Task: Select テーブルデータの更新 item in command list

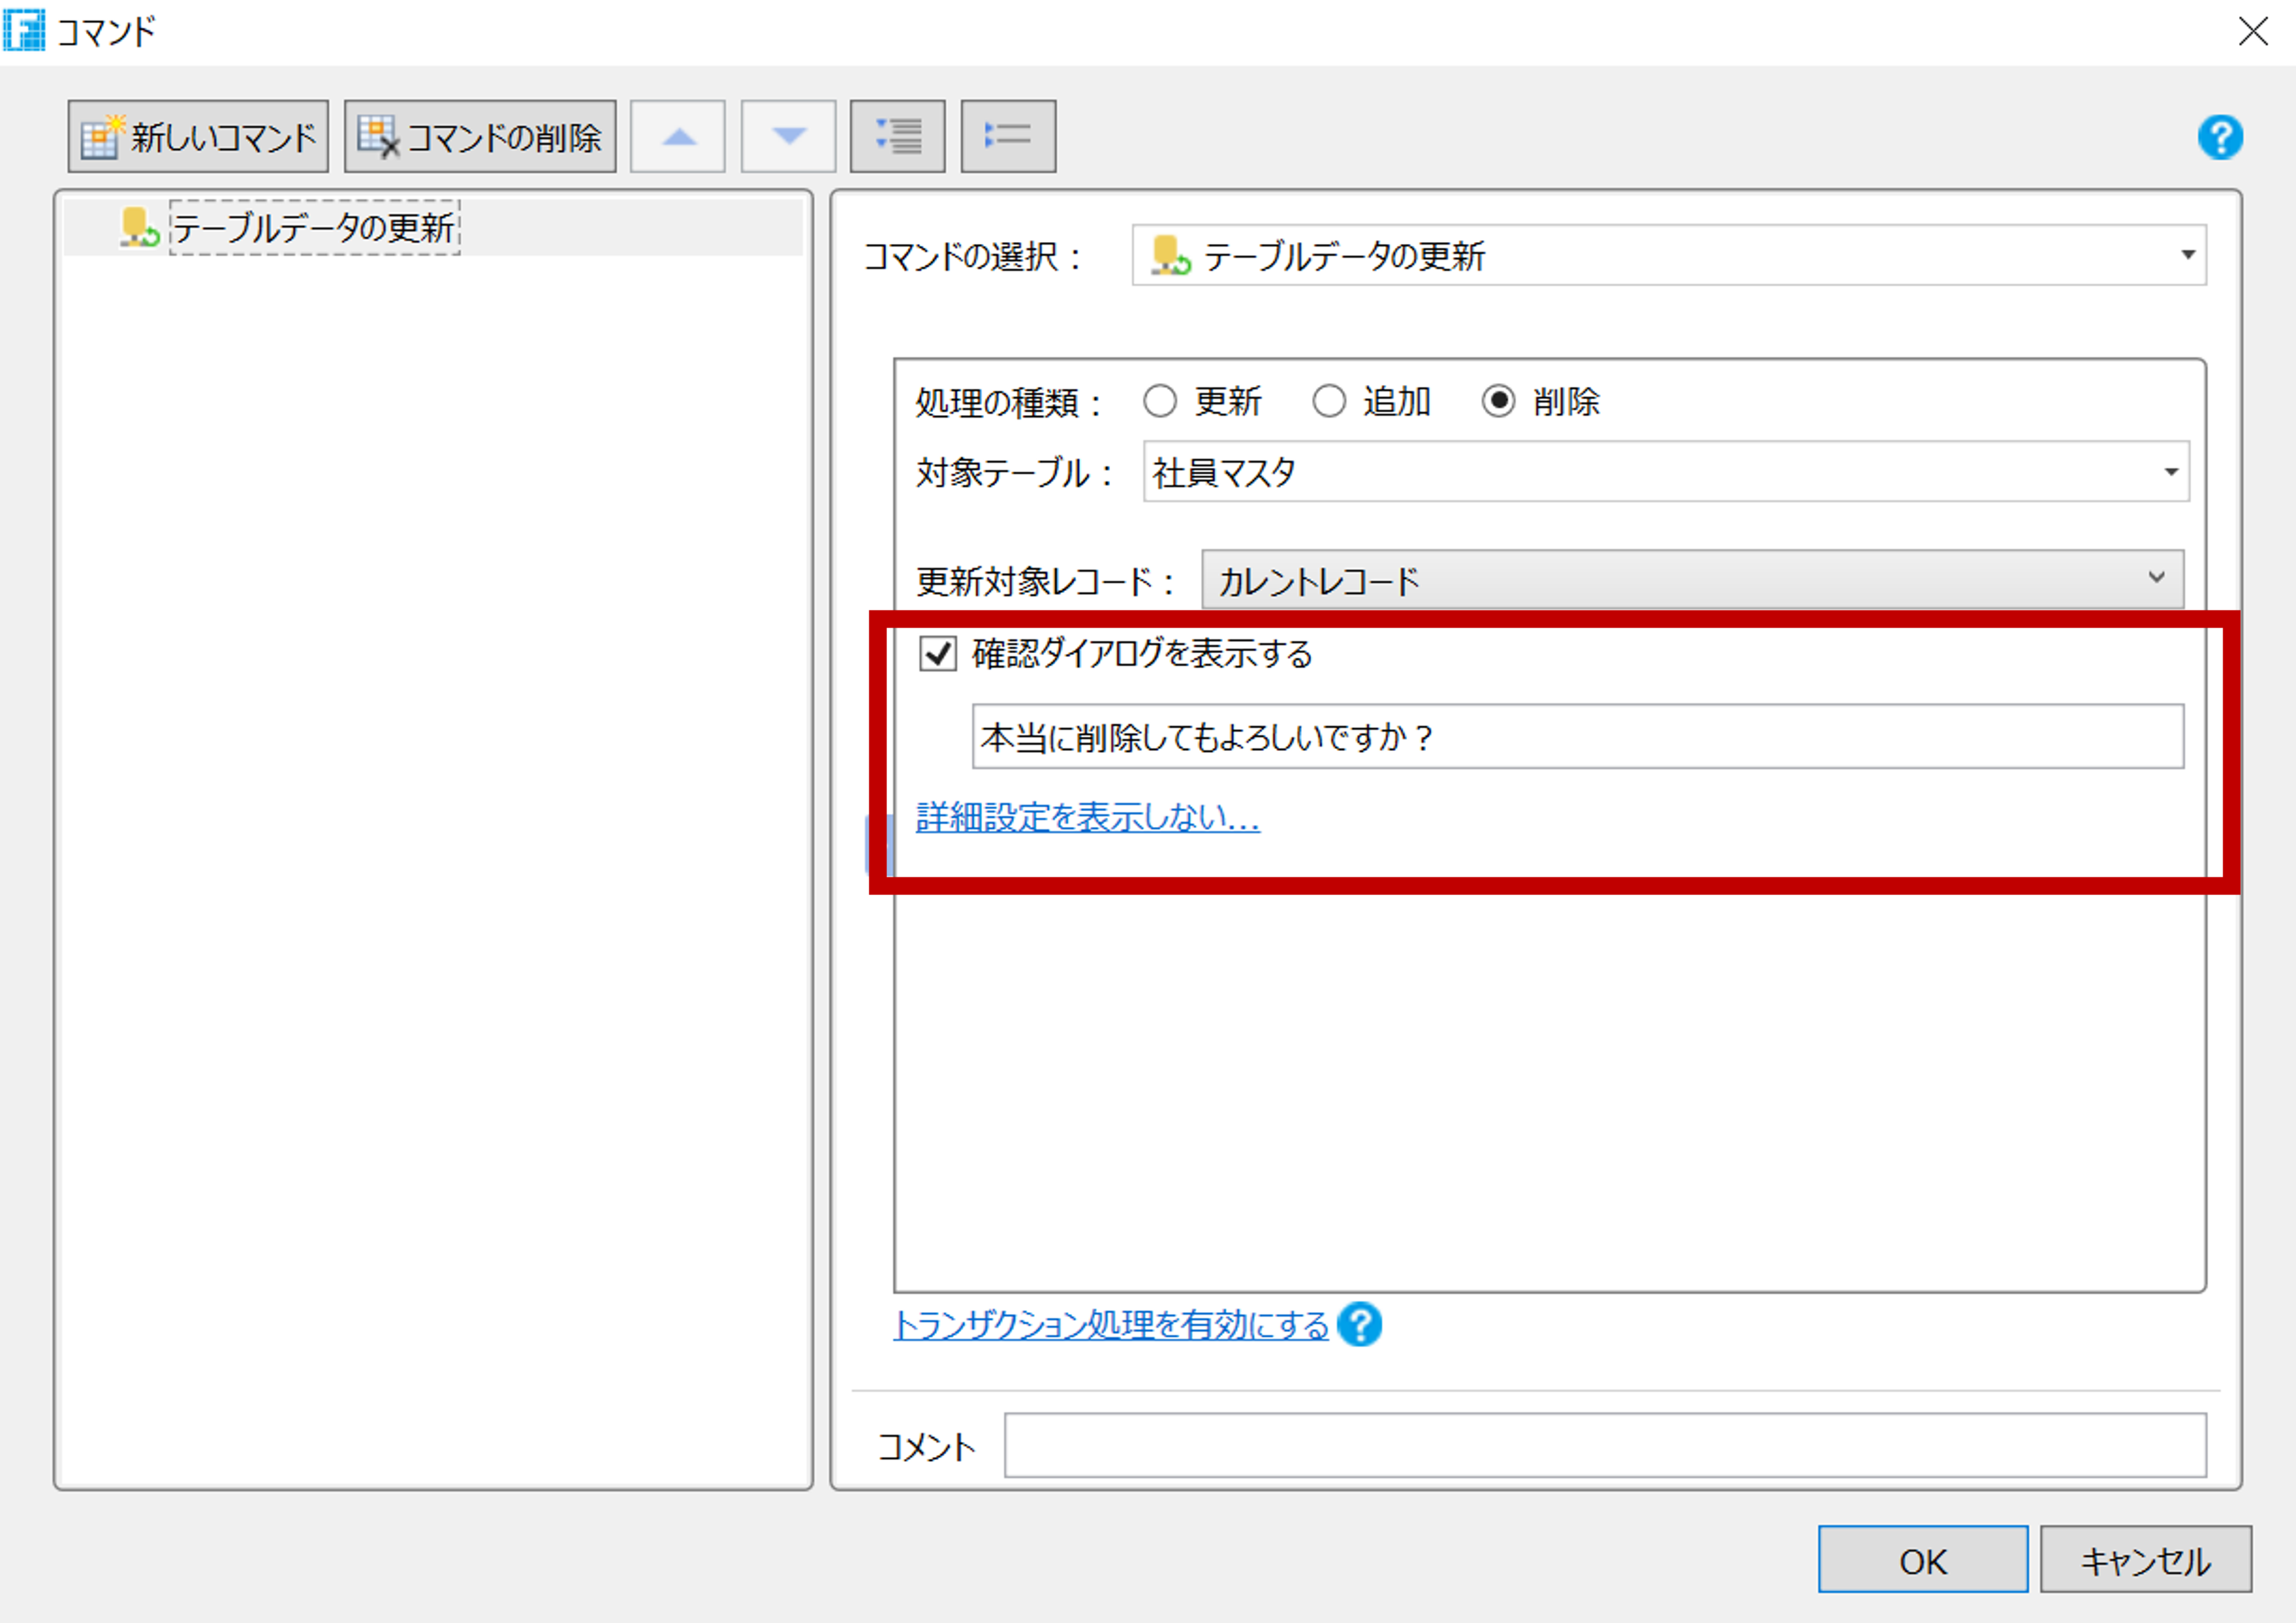Action: [x=314, y=228]
